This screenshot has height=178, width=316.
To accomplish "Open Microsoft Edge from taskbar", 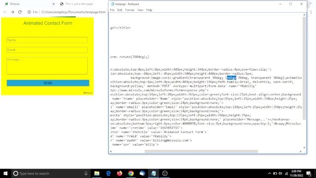I will tap(108, 174).
